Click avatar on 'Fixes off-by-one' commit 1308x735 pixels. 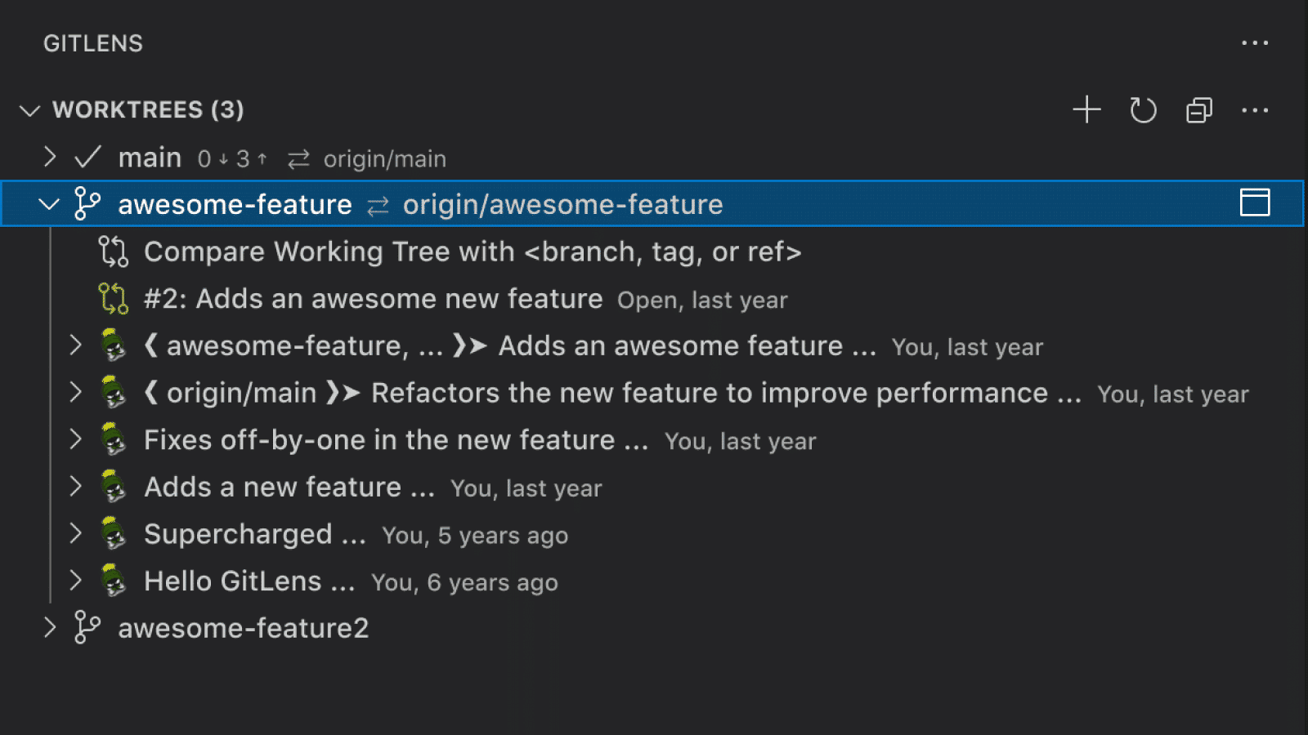tap(114, 439)
